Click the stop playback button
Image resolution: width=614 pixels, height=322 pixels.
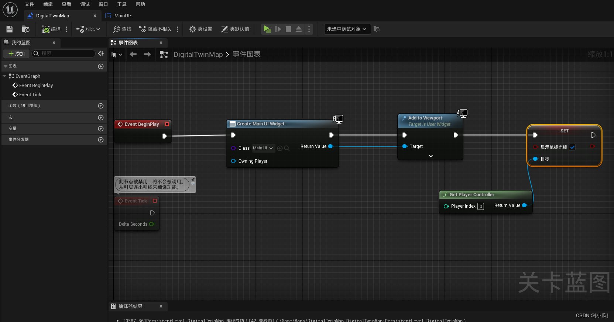coord(288,29)
